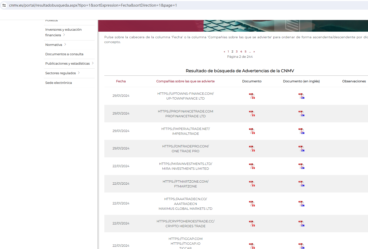Viewport: 368px width, 249px height.
Task: Select the Documento column header
Action: 252,81
